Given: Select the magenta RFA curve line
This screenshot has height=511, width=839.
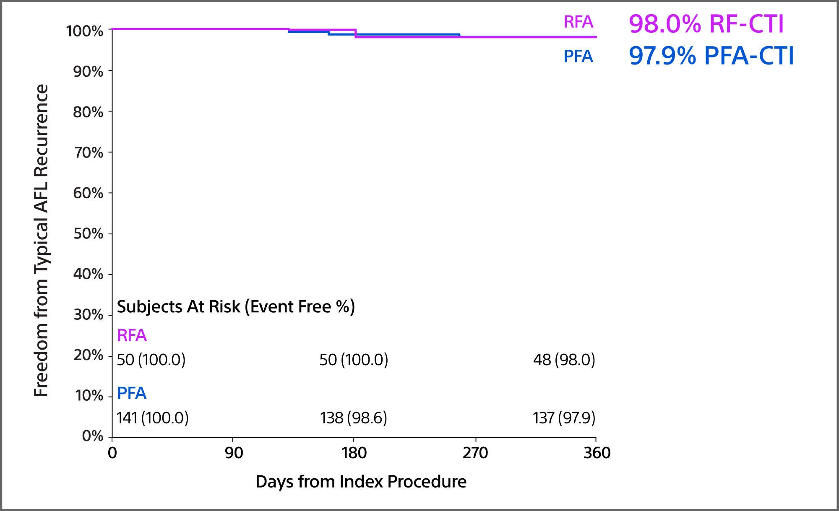Looking at the screenshot, I should (x=189, y=29).
